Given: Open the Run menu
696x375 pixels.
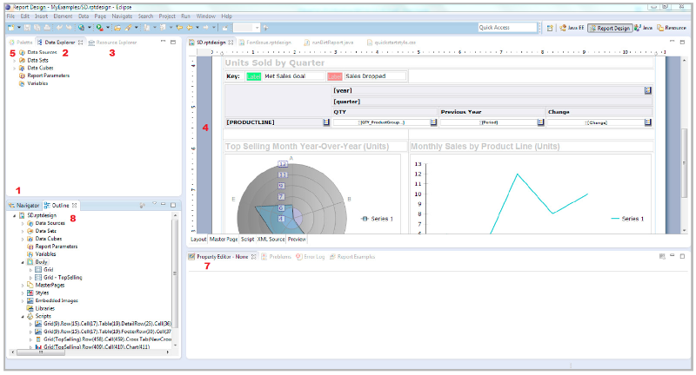Looking at the screenshot, I should coord(185,16).
